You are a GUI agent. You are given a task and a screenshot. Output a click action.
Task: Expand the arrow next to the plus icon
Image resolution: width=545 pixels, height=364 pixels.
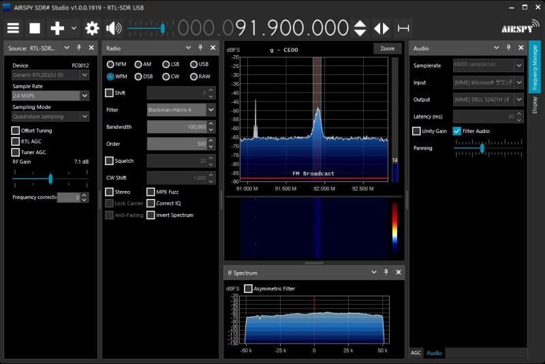74,28
